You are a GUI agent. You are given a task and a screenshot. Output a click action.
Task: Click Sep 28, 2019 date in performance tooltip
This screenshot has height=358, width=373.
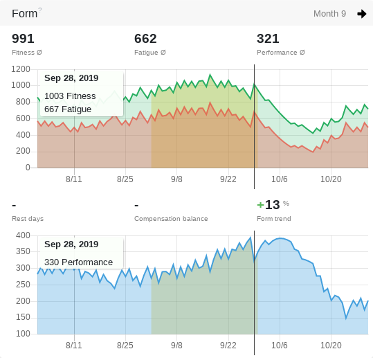point(71,244)
